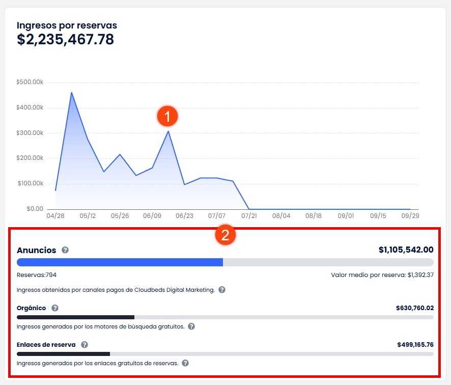Open help icon after Cloudbeds Digital Marketing description
Viewport: 451px width, 385px height.
[x=222, y=290]
